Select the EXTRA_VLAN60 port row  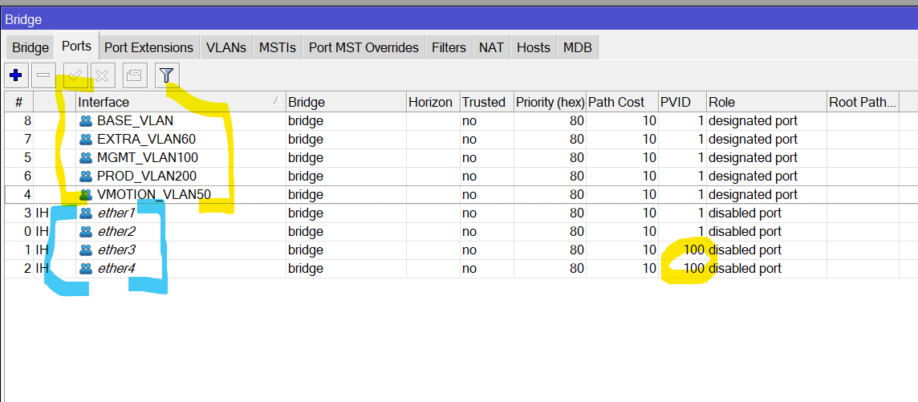(461, 140)
